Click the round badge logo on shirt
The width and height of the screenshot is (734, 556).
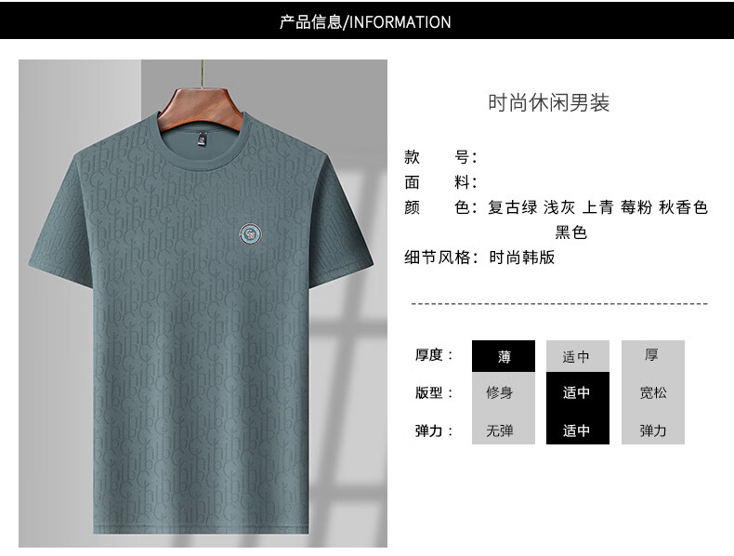point(251,233)
